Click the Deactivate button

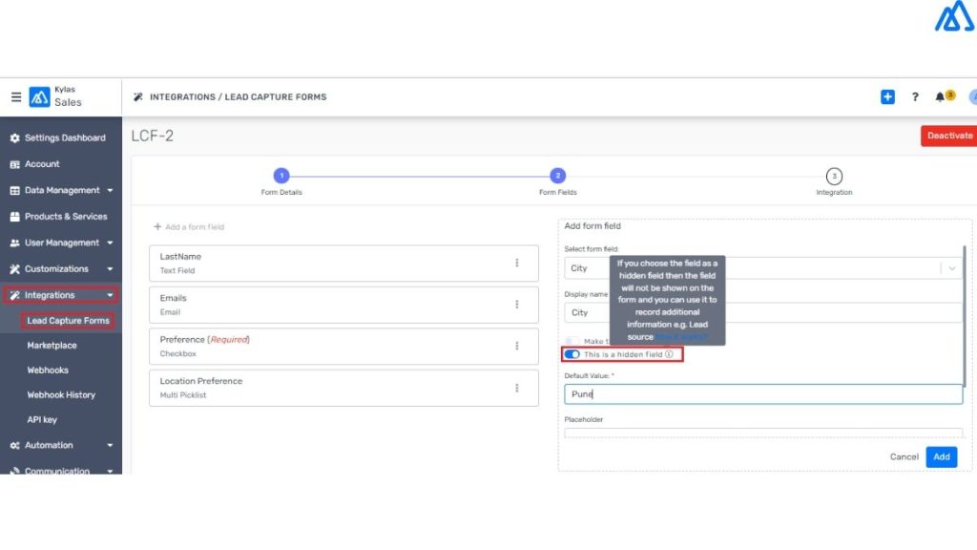tap(950, 135)
